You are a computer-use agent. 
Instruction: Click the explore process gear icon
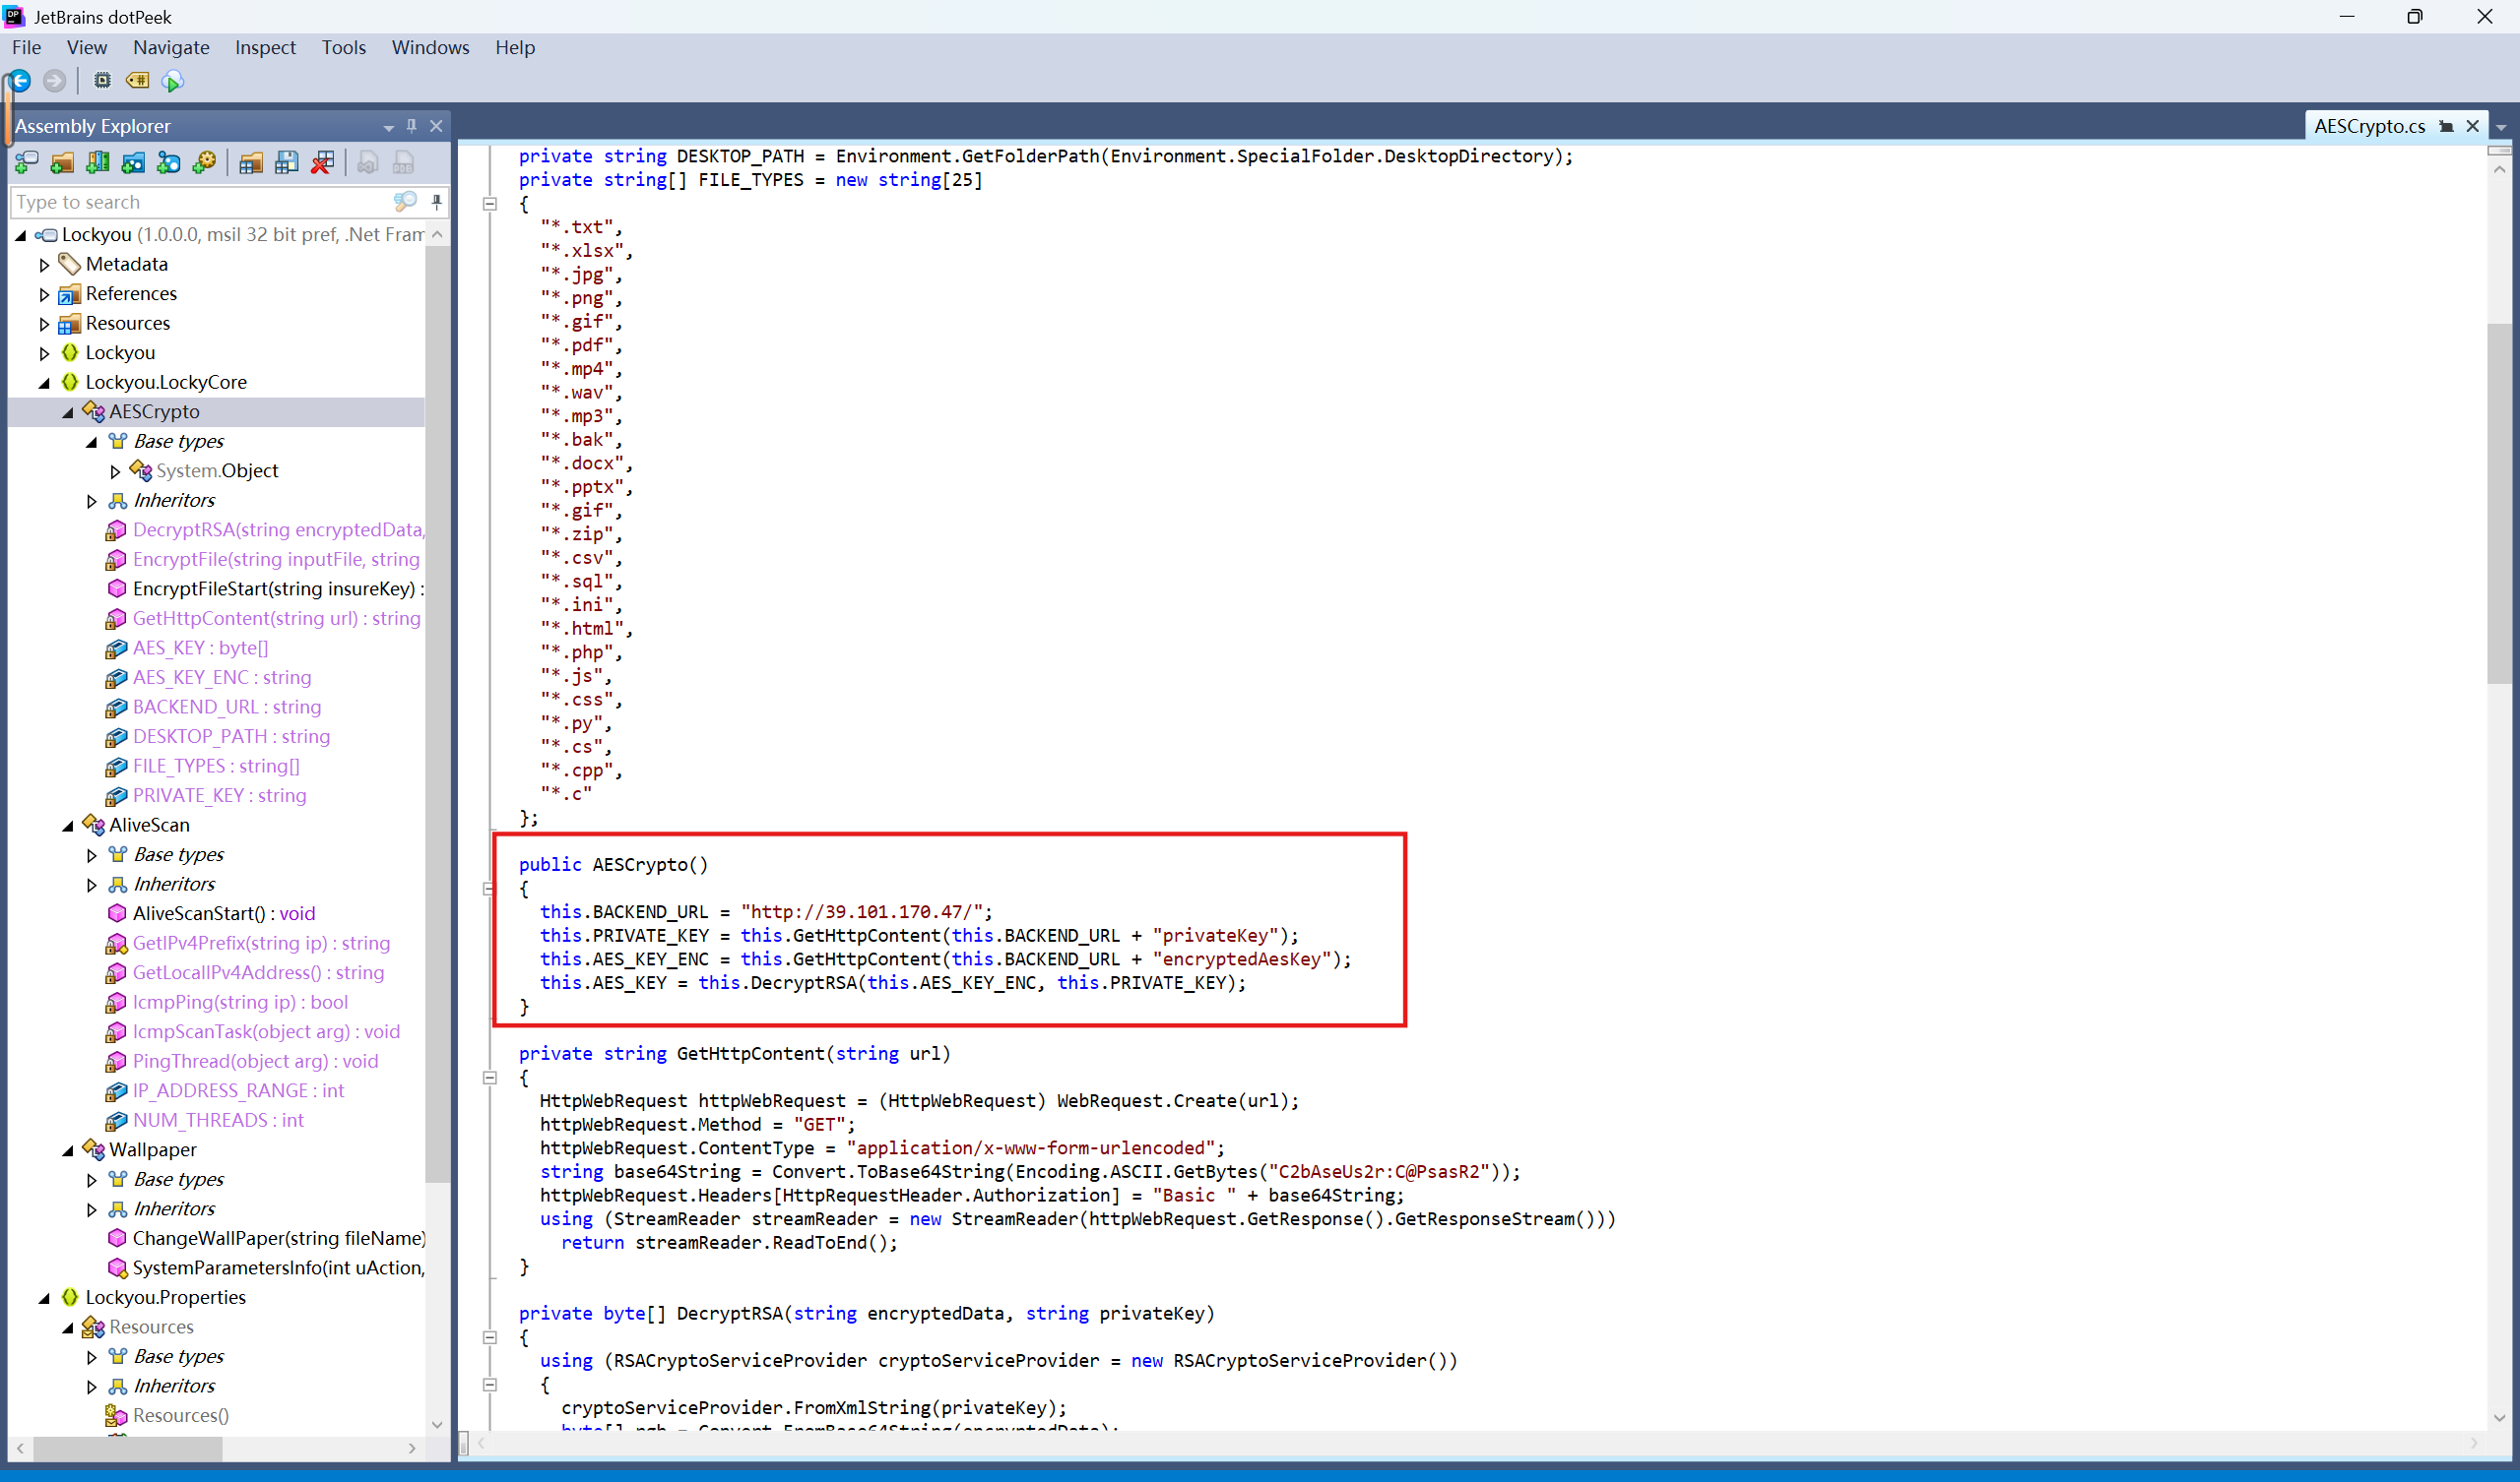coord(205,163)
